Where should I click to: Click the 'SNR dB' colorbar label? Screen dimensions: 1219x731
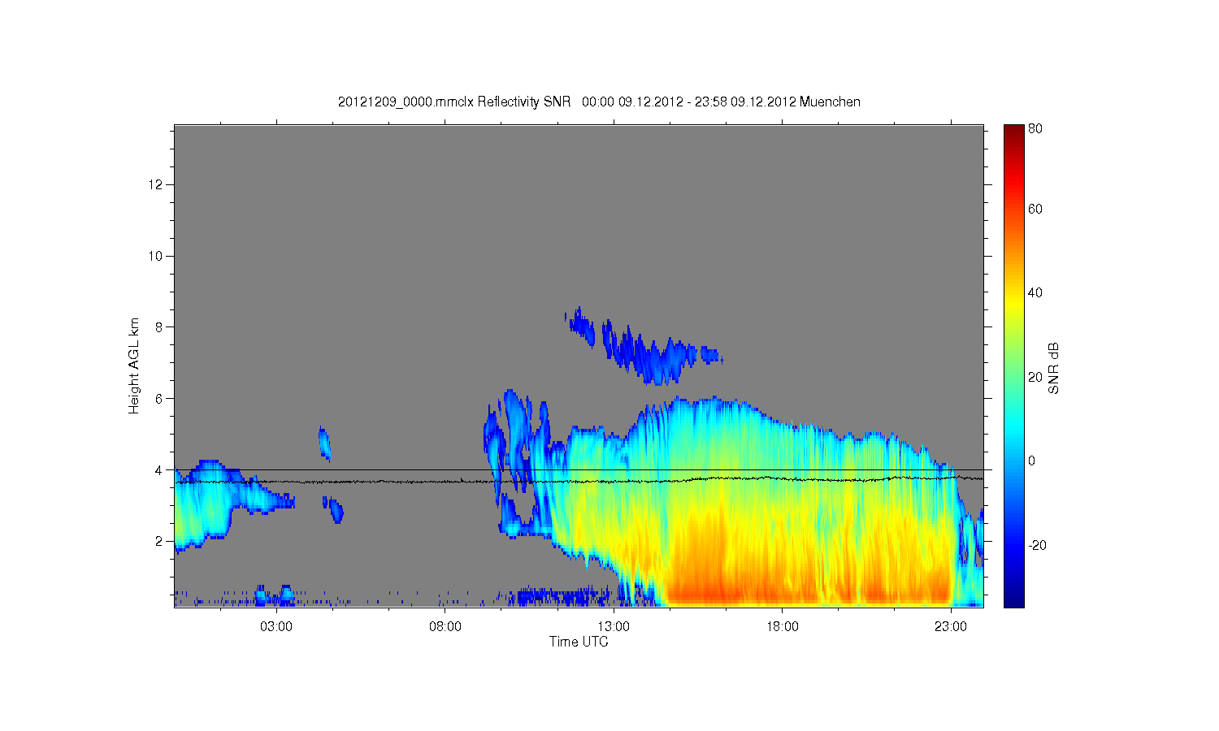click(1054, 368)
